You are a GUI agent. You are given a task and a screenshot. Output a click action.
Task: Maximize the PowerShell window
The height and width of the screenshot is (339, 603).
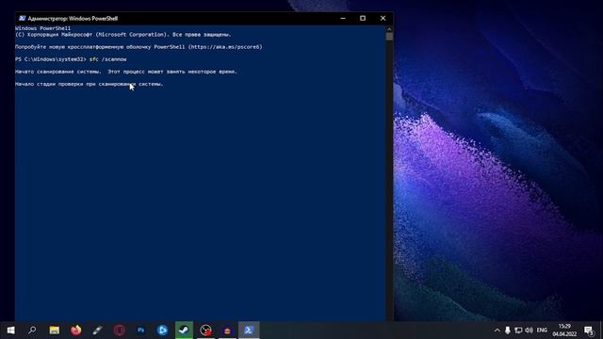point(363,18)
